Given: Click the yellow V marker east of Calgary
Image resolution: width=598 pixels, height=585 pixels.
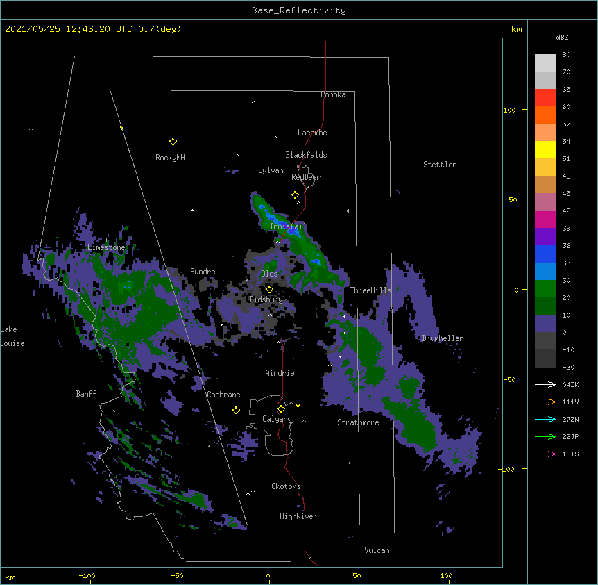Looking at the screenshot, I should 298,406.
